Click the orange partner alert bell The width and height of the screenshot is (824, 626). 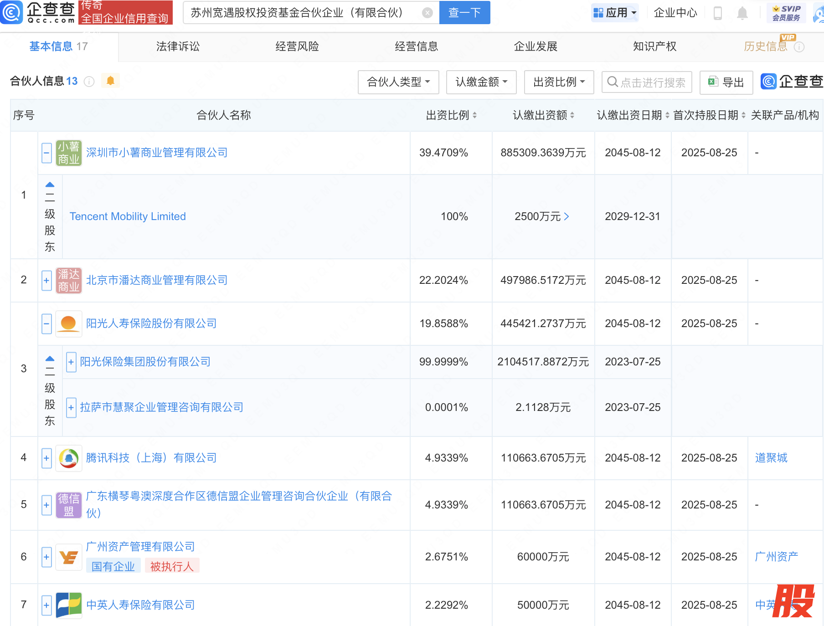110,81
